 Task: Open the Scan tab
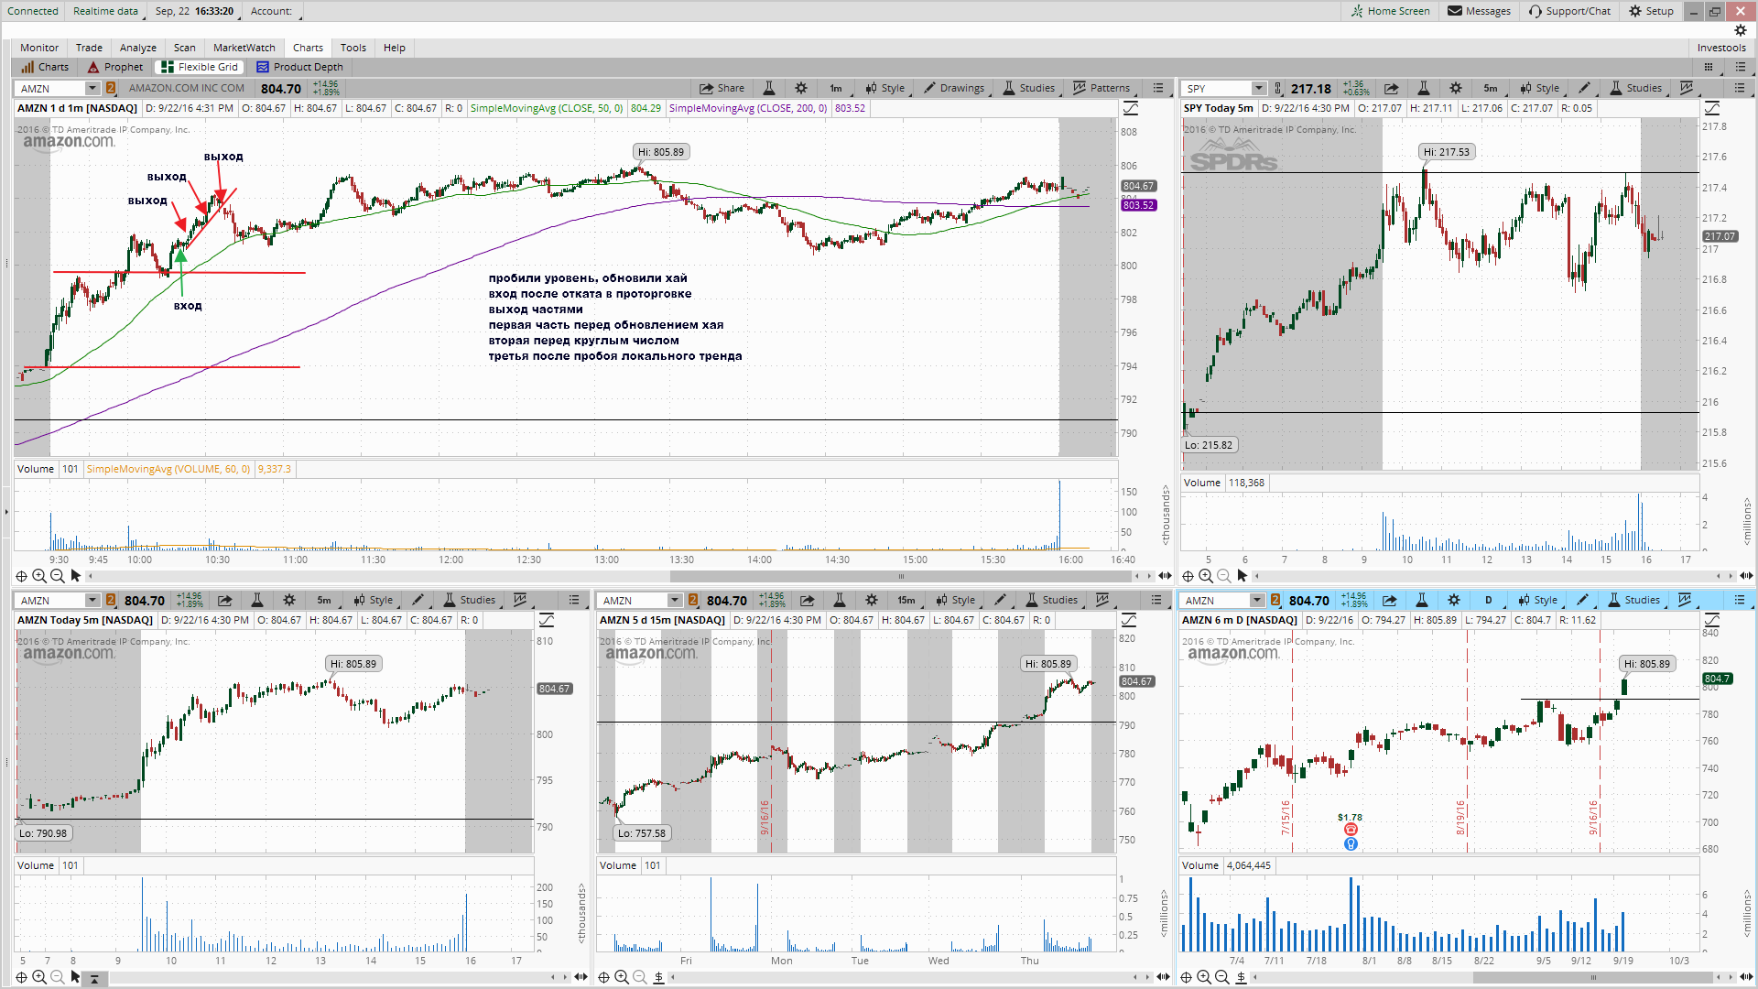click(185, 48)
